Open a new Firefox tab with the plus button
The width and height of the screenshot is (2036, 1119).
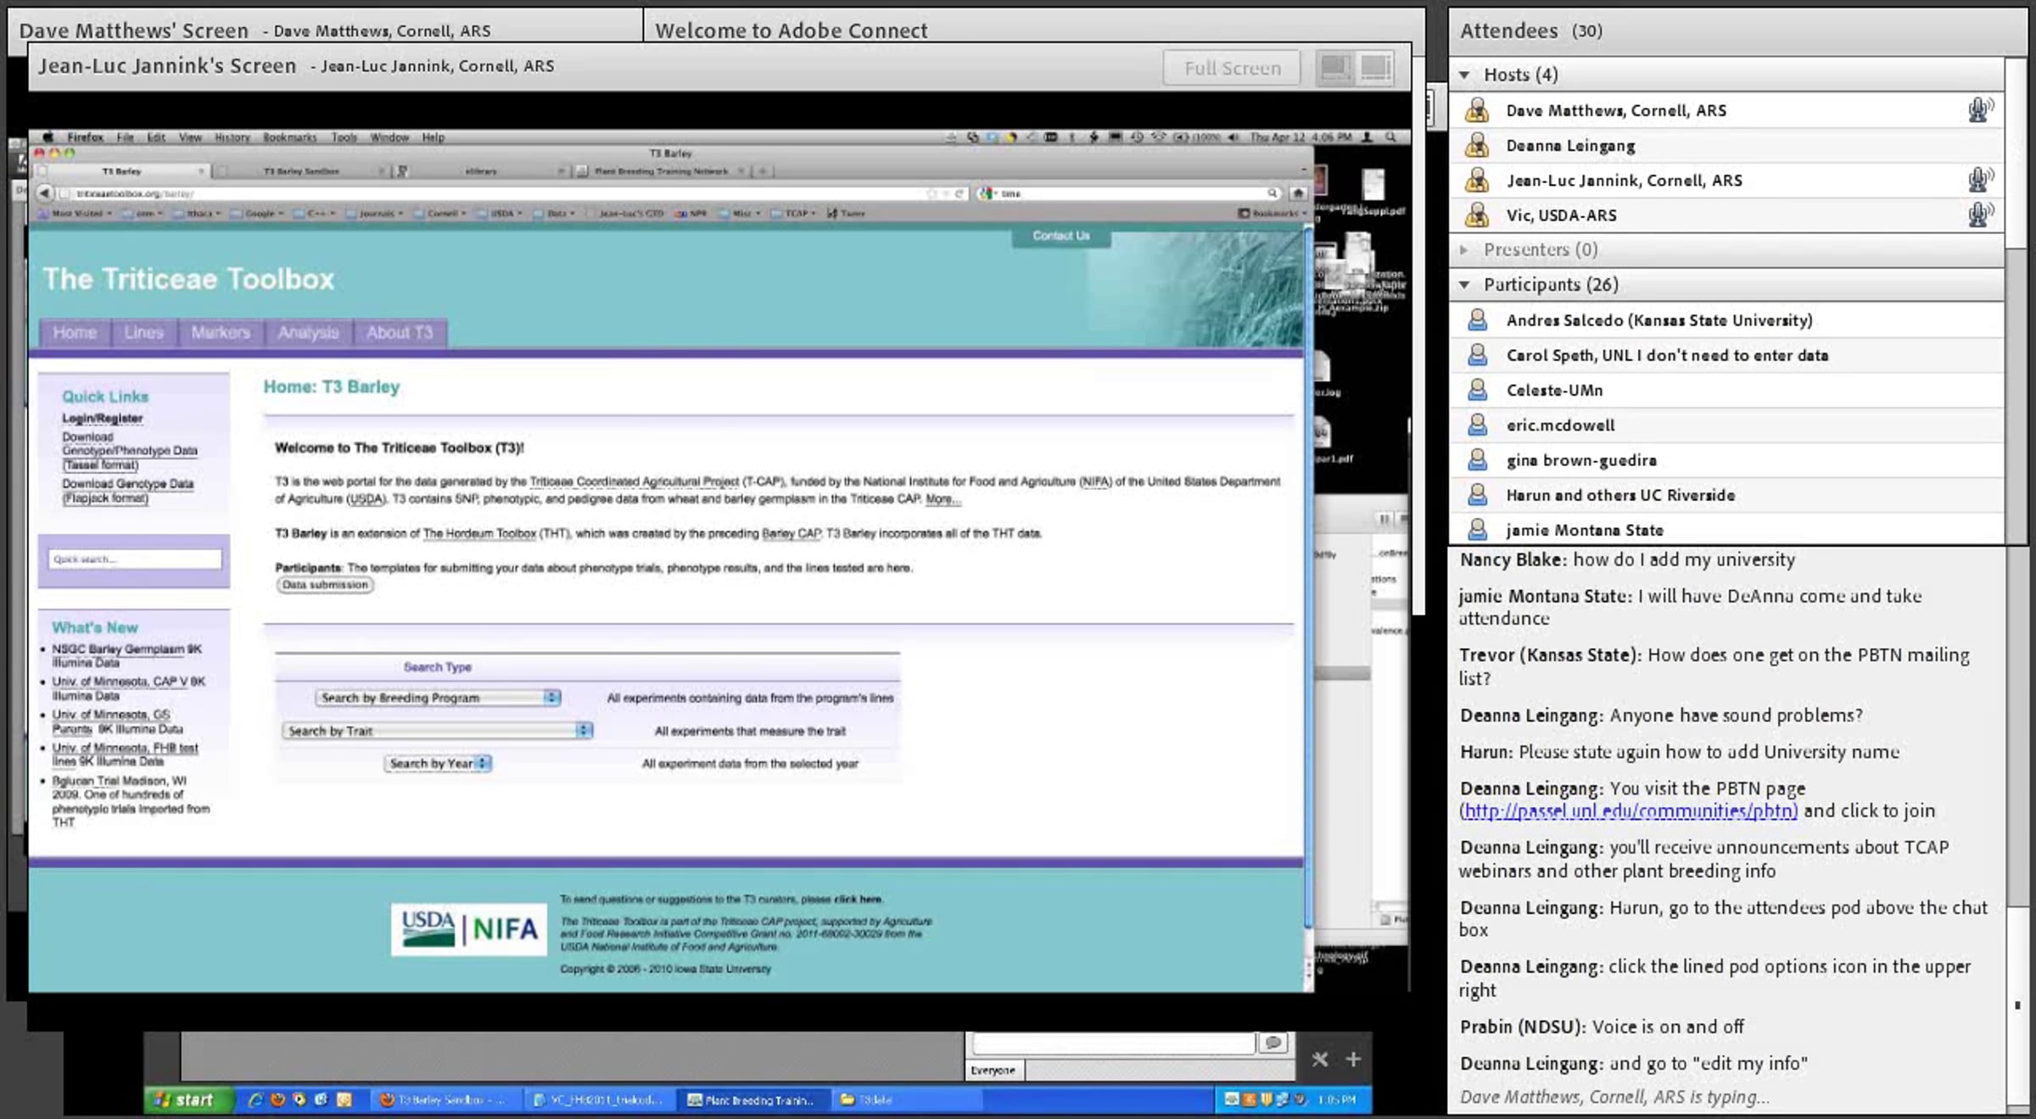click(763, 171)
